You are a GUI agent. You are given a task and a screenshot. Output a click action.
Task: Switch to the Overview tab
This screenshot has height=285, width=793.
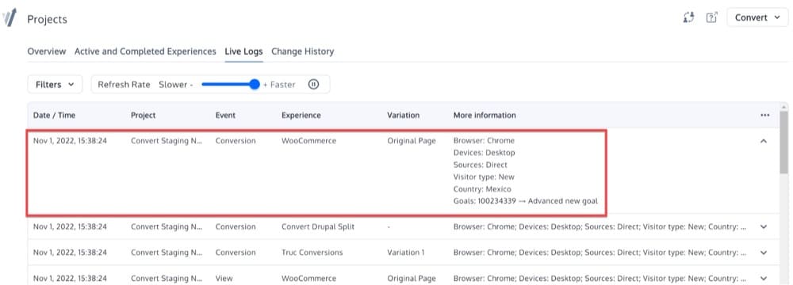click(x=47, y=51)
